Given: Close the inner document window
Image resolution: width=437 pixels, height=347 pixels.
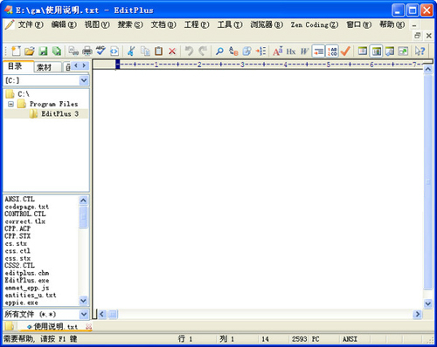Looking at the screenshot, I should pyautogui.click(x=429, y=36).
